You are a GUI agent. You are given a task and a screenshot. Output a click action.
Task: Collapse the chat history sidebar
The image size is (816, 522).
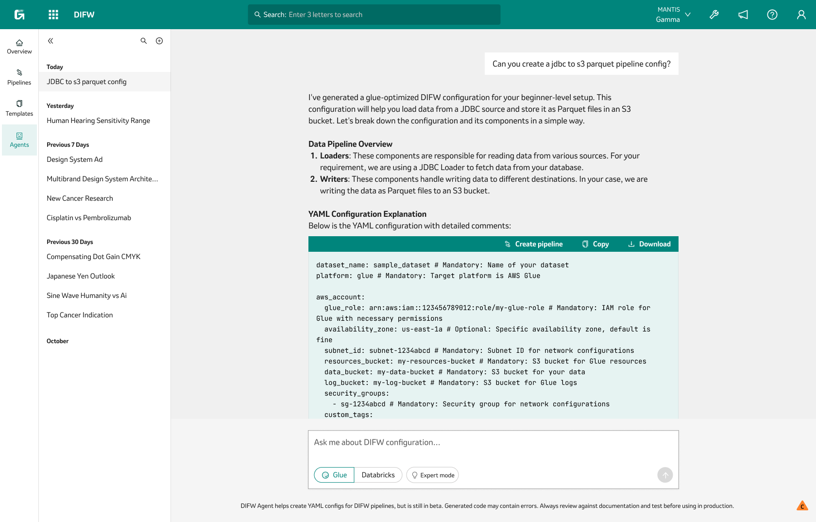coord(51,41)
